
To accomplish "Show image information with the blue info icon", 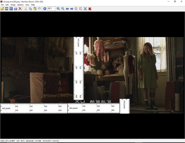I will (x=45, y=9).
